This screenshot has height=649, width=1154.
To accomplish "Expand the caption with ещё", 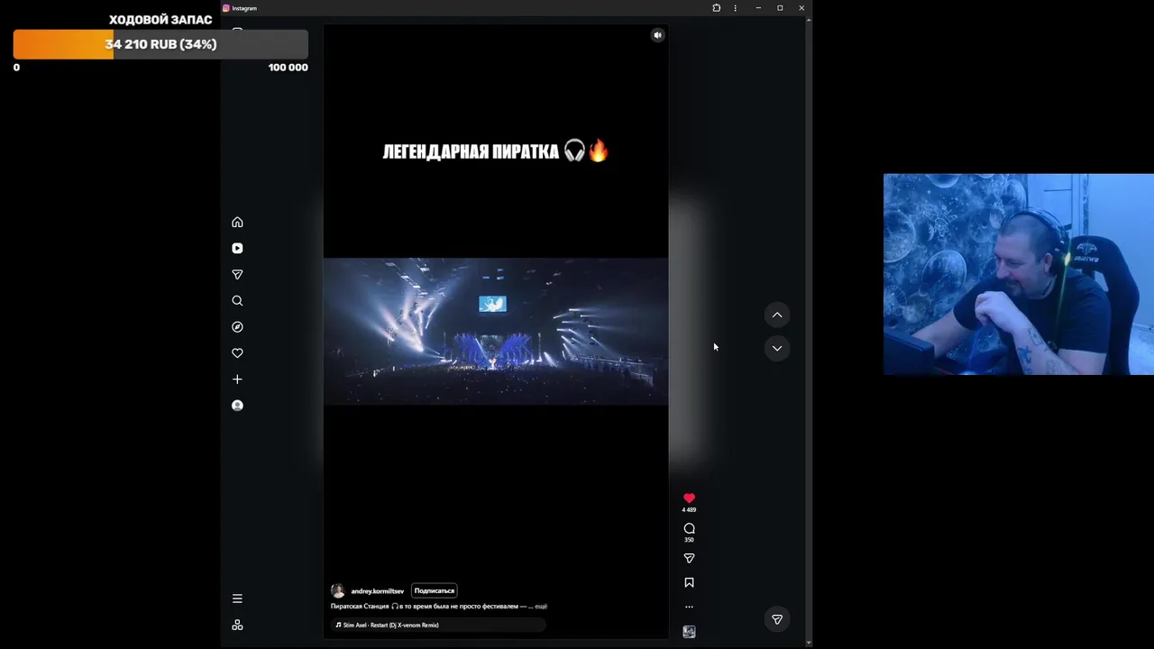I will pos(541,607).
